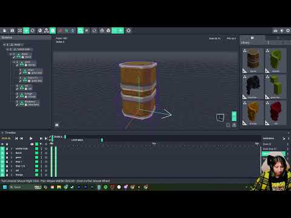Click the frame-all corners icon in top toolbar
This screenshot has width=291, height=218.
[x=20, y=31]
